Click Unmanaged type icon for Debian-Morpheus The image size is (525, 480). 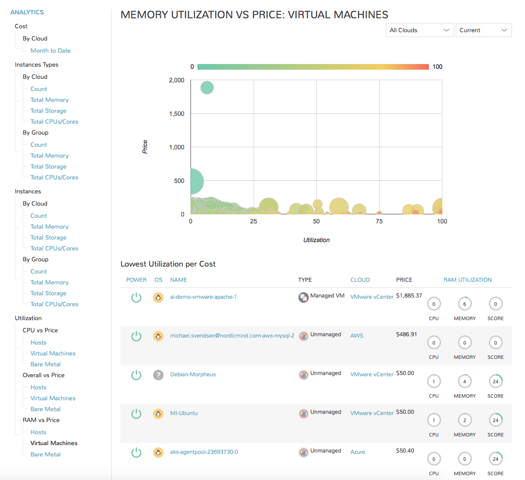(304, 375)
